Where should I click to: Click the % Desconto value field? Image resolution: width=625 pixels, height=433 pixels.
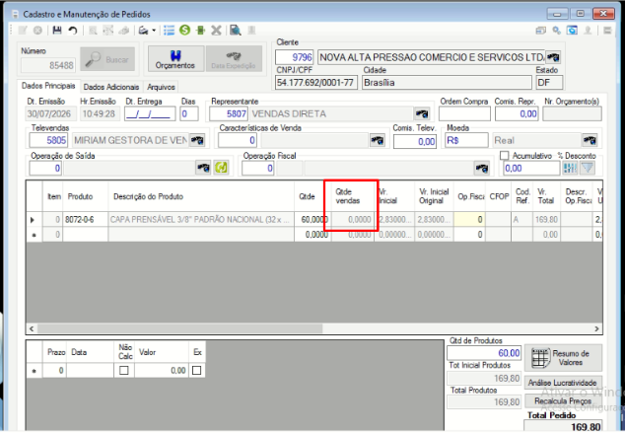pos(531,169)
